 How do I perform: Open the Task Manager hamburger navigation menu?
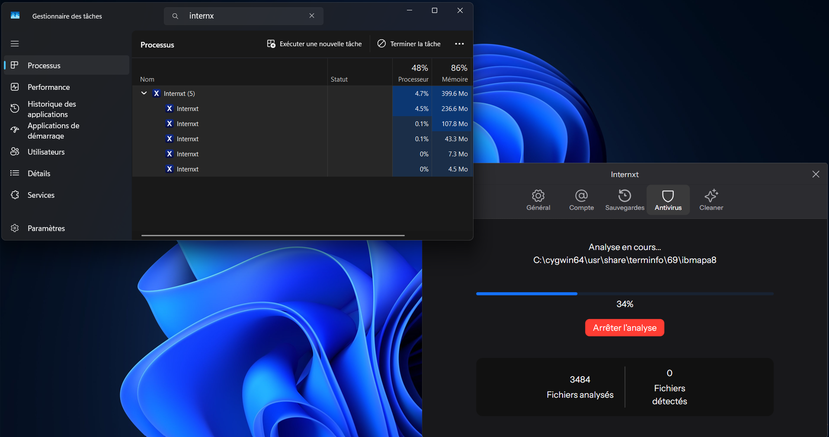[15, 44]
